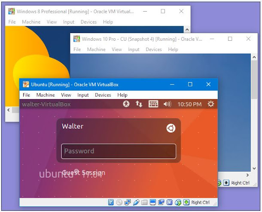262x212 pixels.
Task: Open Input menu in Windows 10 Pro window
Action: tap(134, 49)
